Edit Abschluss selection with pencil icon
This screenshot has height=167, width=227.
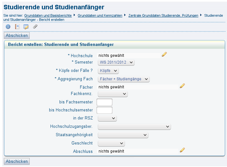[183, 150]
